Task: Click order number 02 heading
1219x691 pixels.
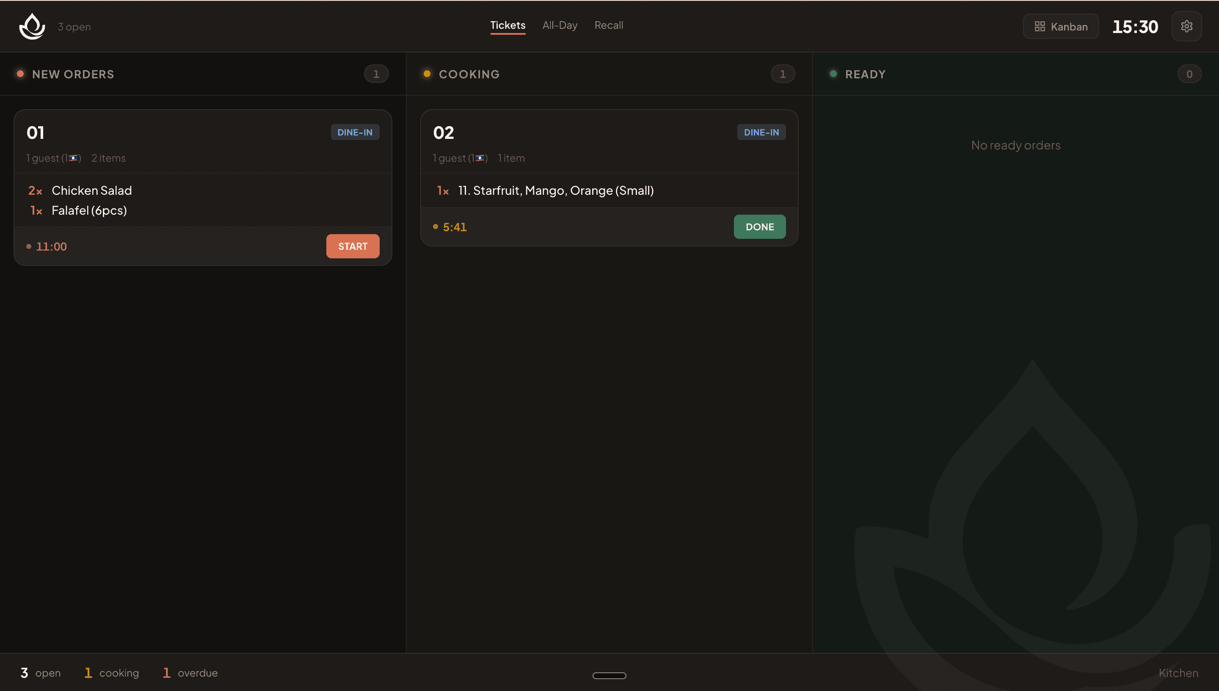Action: (444, 133)
